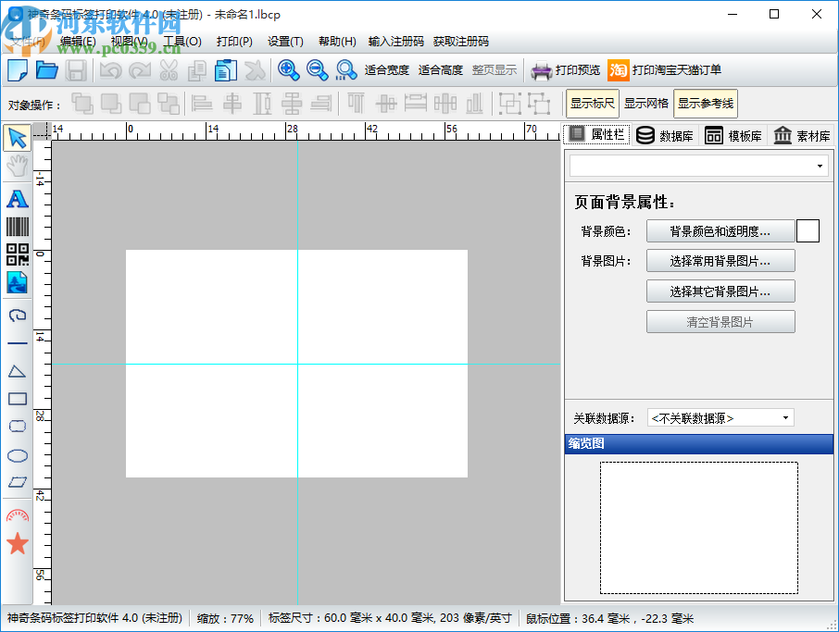839x632 pixels.
Task: Open the 工具(O) menu
Action: pos(182,42)
